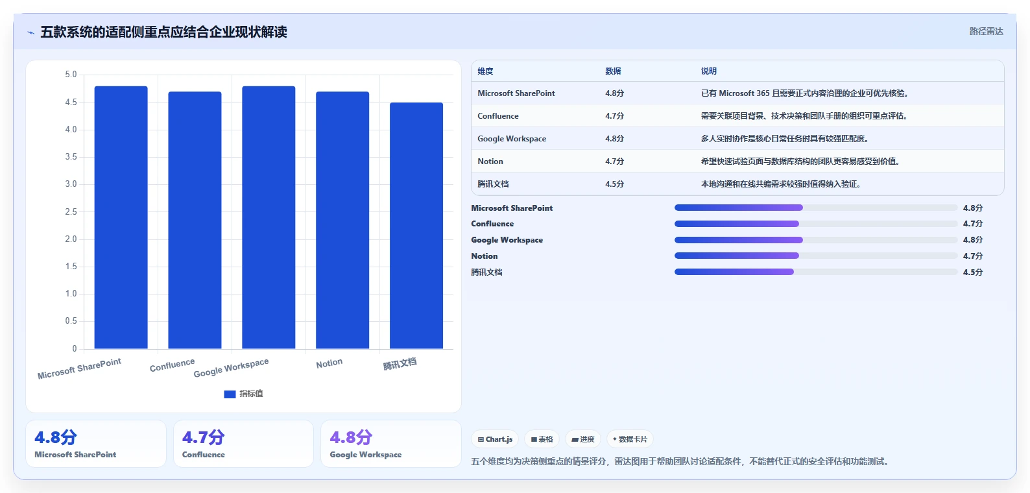1030x493 pixels.
Task: Click the 4.5分 value in the table
Action: point(614,184)
